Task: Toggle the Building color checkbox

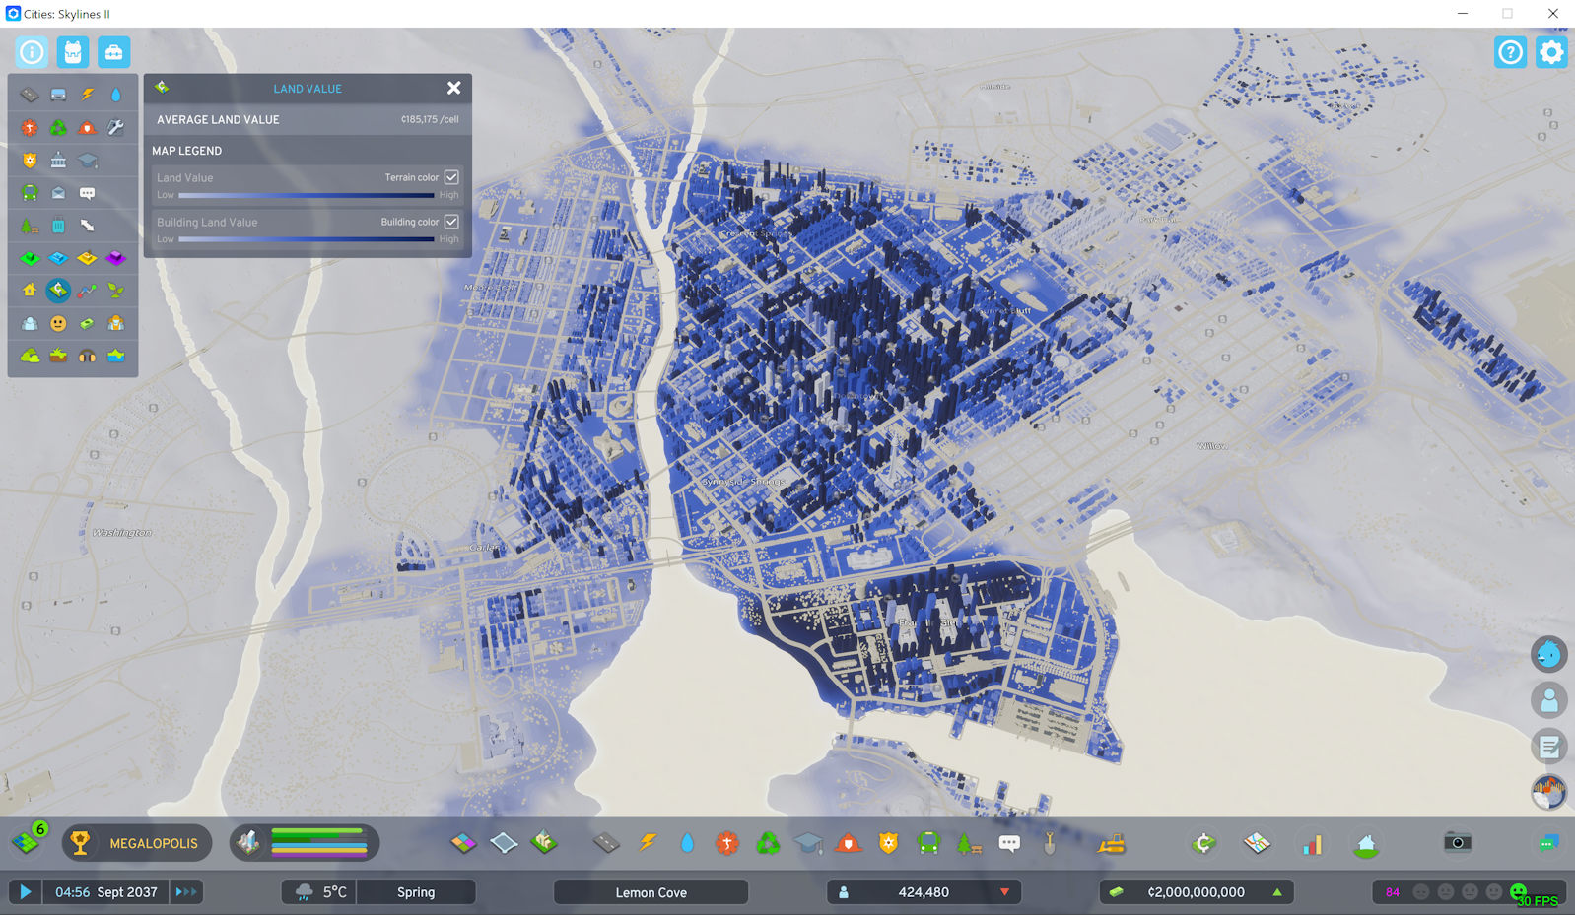Action: coord(451,222)
